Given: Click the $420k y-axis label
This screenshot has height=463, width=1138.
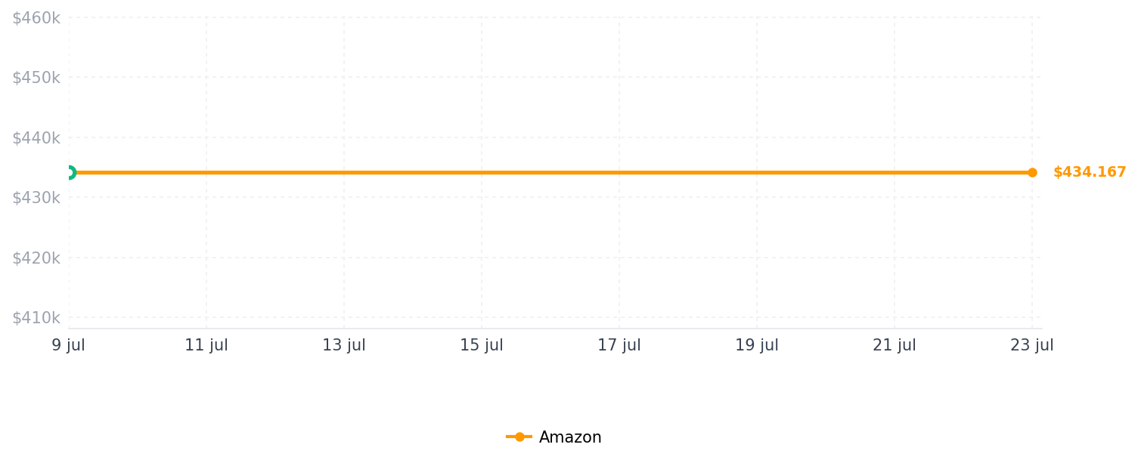Looking at the screenshot, I should click(36, 258).
